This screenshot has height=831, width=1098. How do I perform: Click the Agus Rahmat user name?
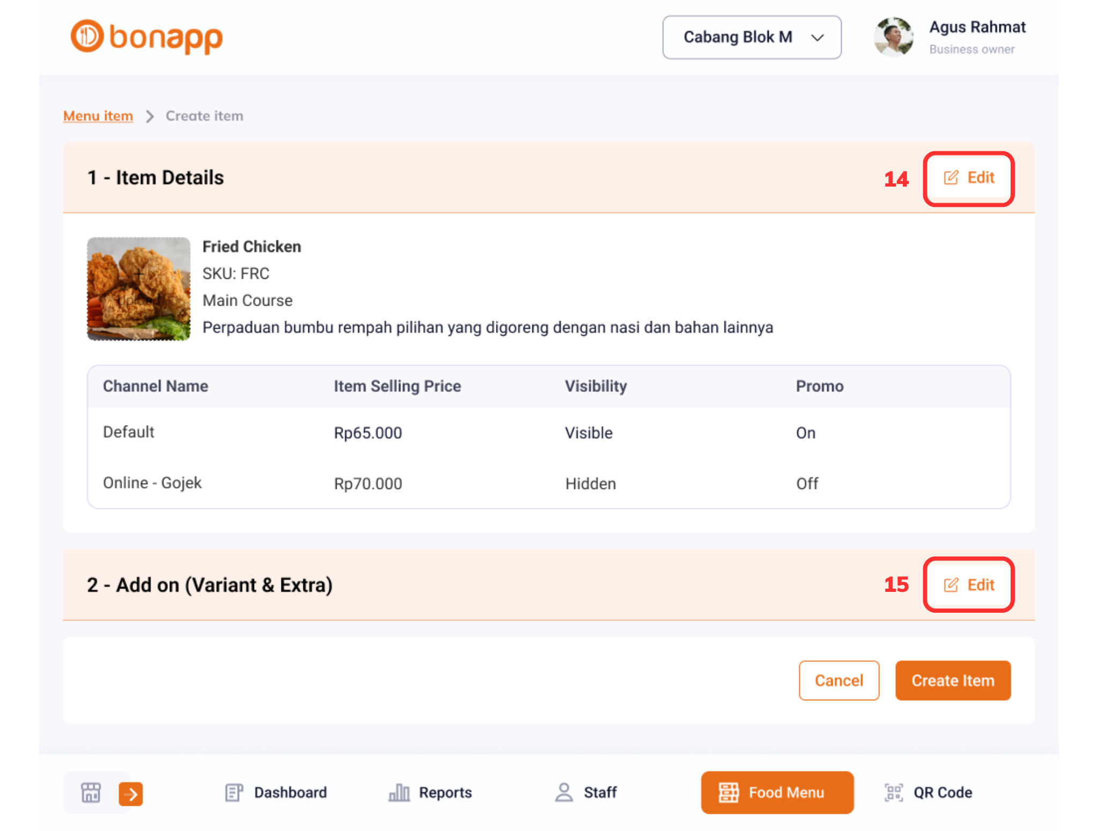977,27
